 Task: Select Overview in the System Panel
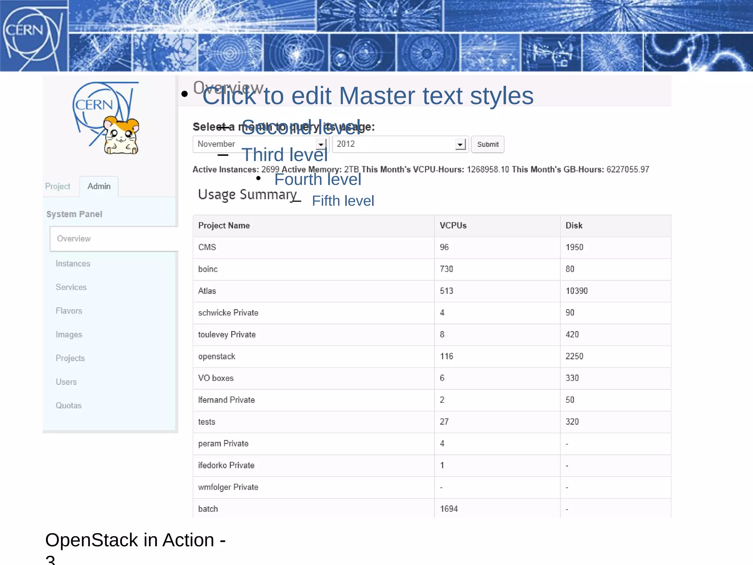coord(114,239)
